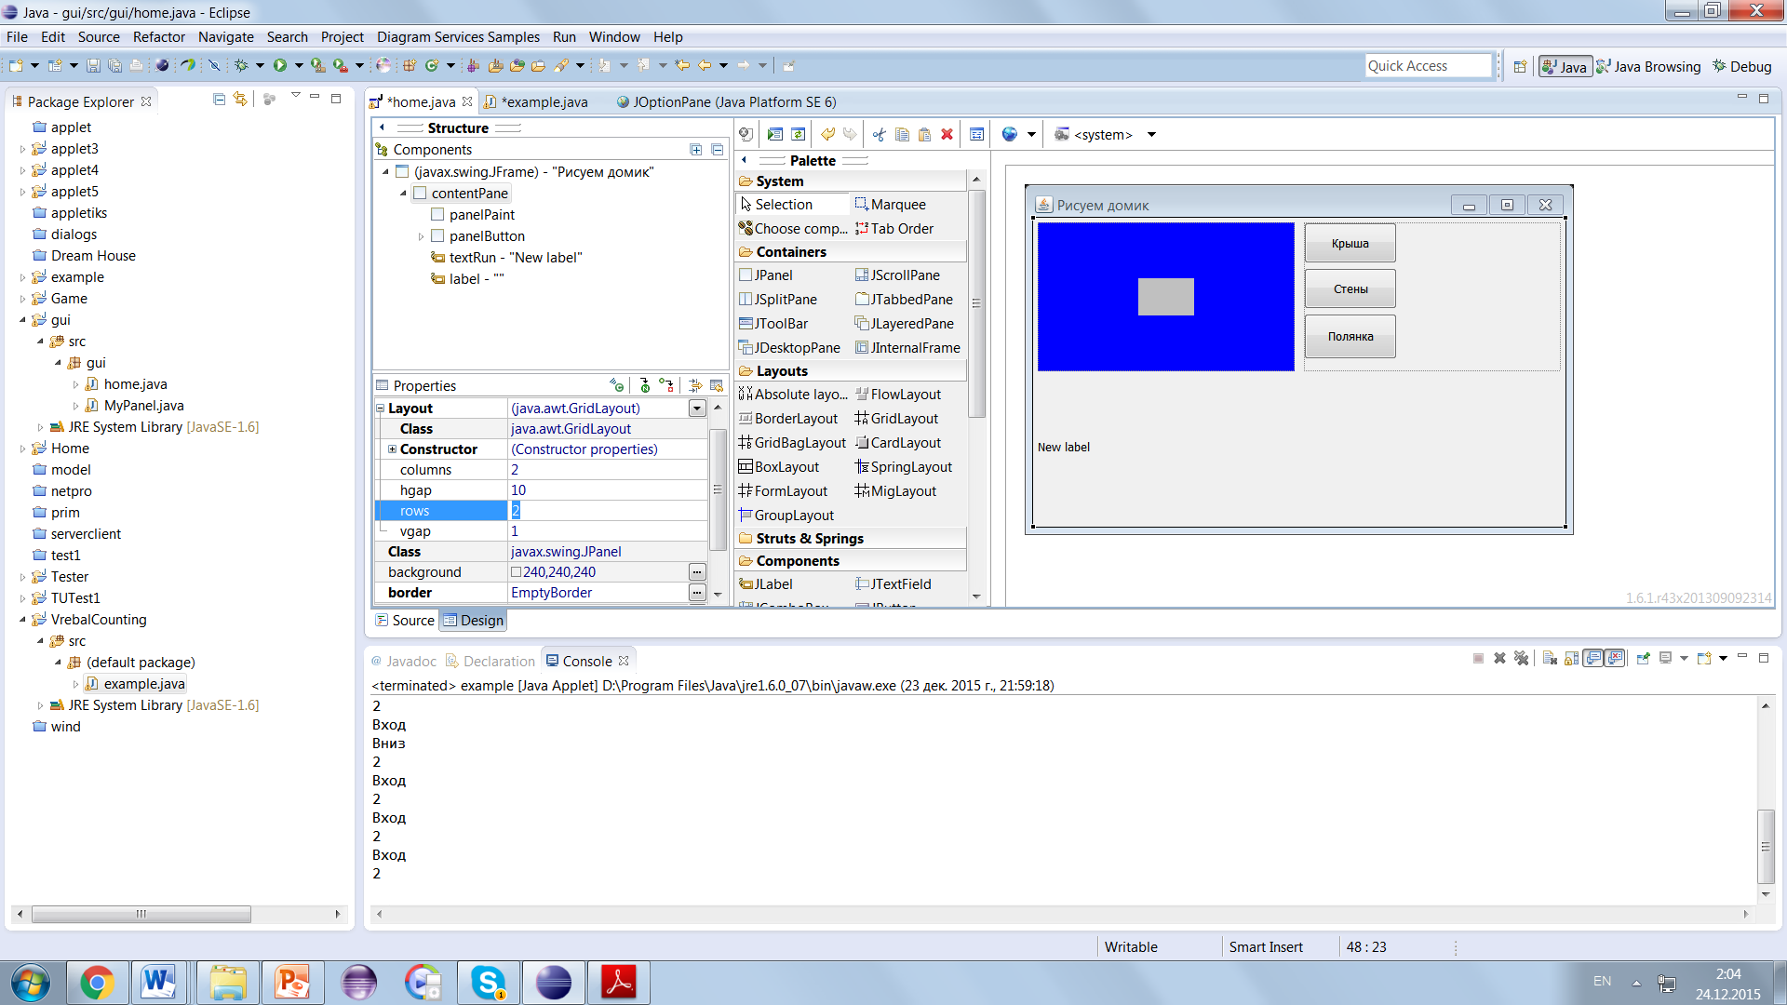Screen dimensions: 1787x1005
Task: Click the Run (green play) toolbar icon
Action: (280, 65)
